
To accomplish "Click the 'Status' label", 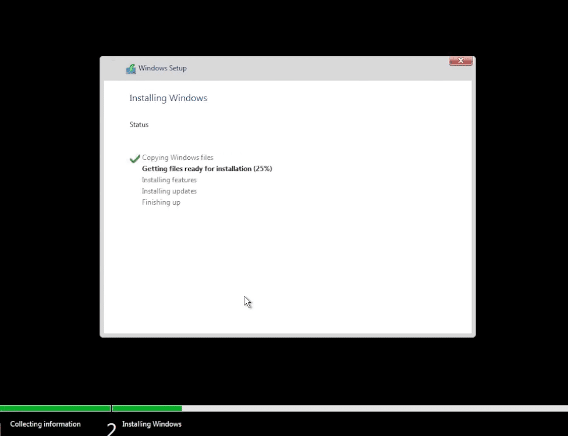I will click(139, 124).
